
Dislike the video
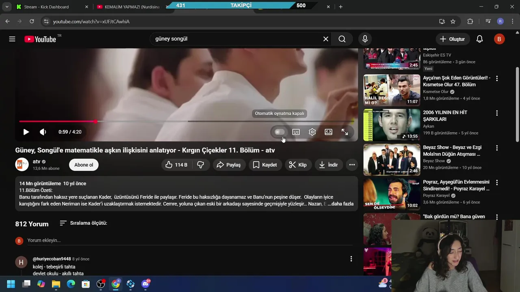click(x=200, y=165)
